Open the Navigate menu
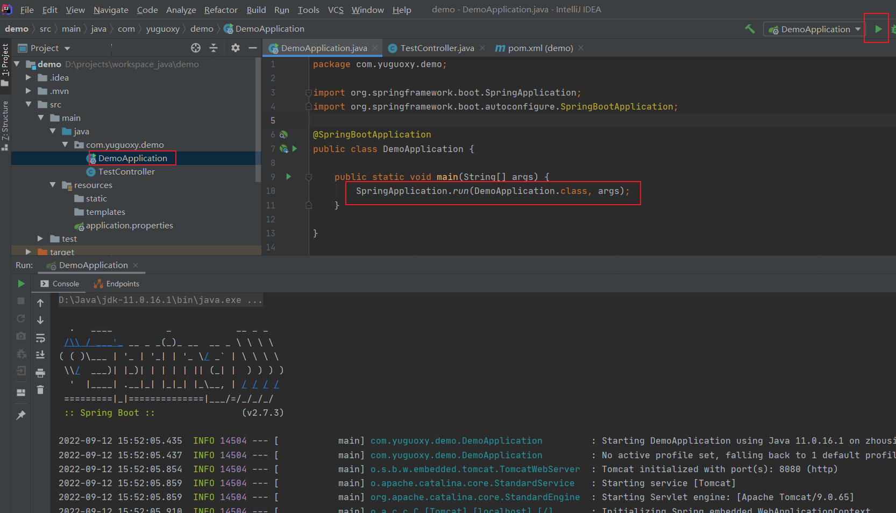Image resolution: width=896 pixels, height=513 pixels. coord(111,10)
